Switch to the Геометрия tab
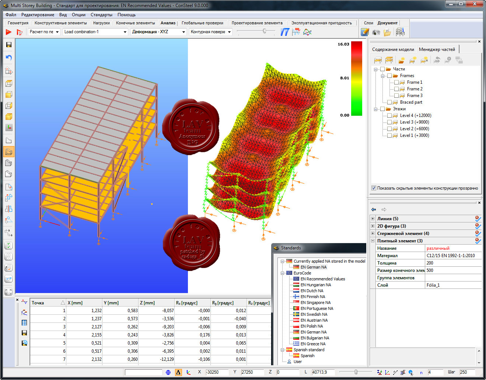 pyautogui.click(x=18, y=23)
